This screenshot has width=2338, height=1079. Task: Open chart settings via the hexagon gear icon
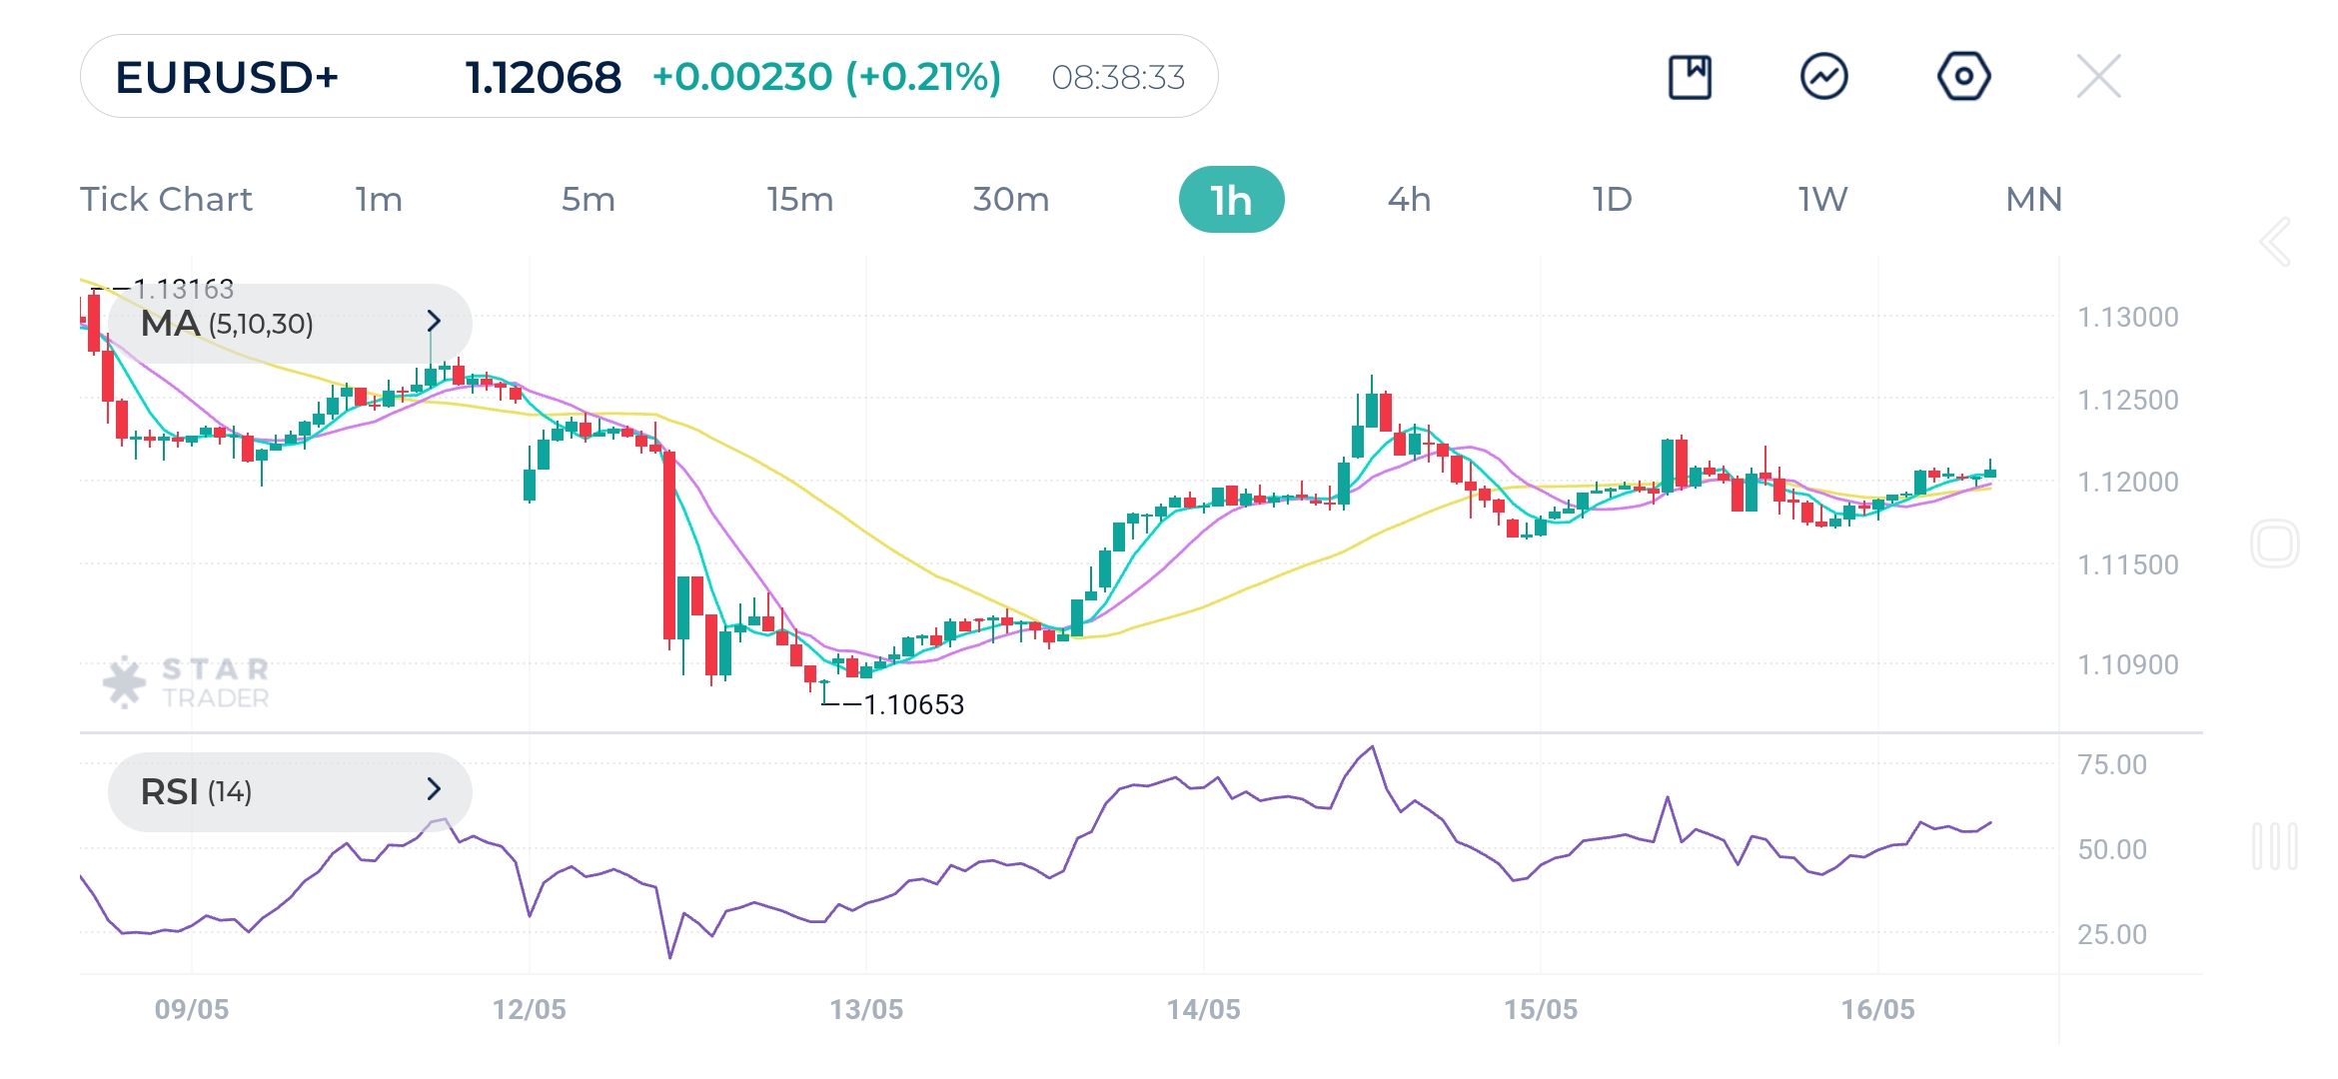1962,76
